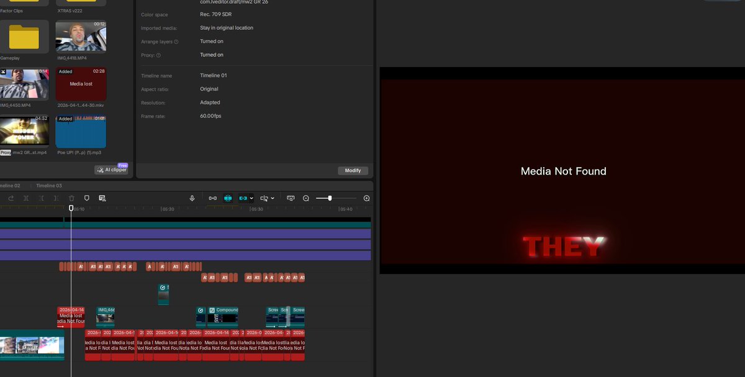
Task: Open the preview axis dropdown arrow
Action: click(273, 198)
